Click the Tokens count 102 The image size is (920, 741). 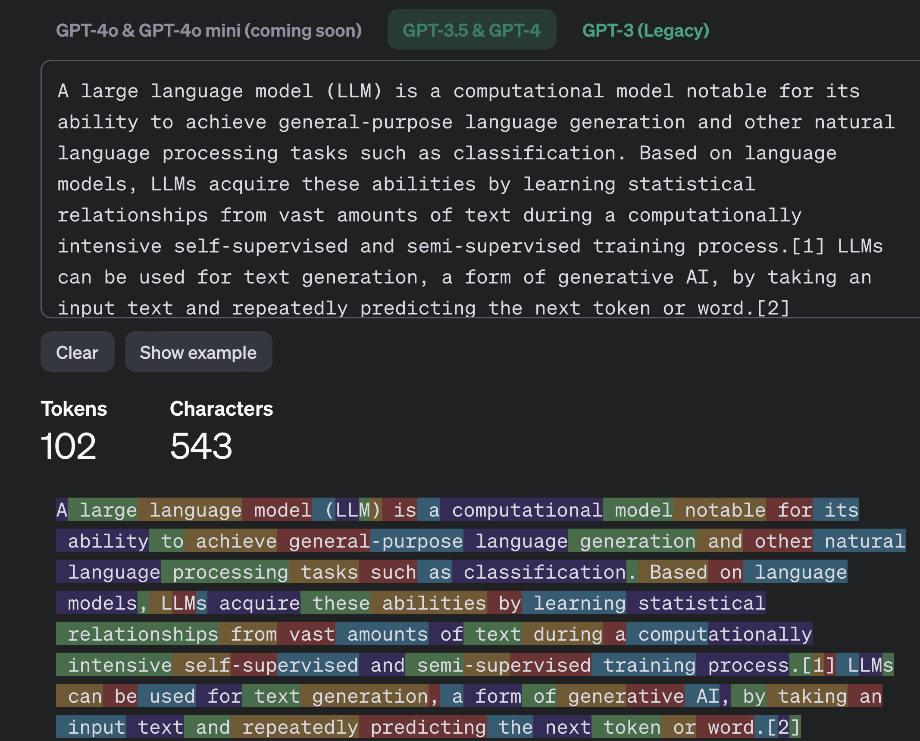(68, 446)
